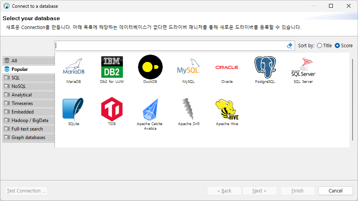This screenshot has width=358, height=201.
Task: Click the Finish button
Action: [298, 191]
